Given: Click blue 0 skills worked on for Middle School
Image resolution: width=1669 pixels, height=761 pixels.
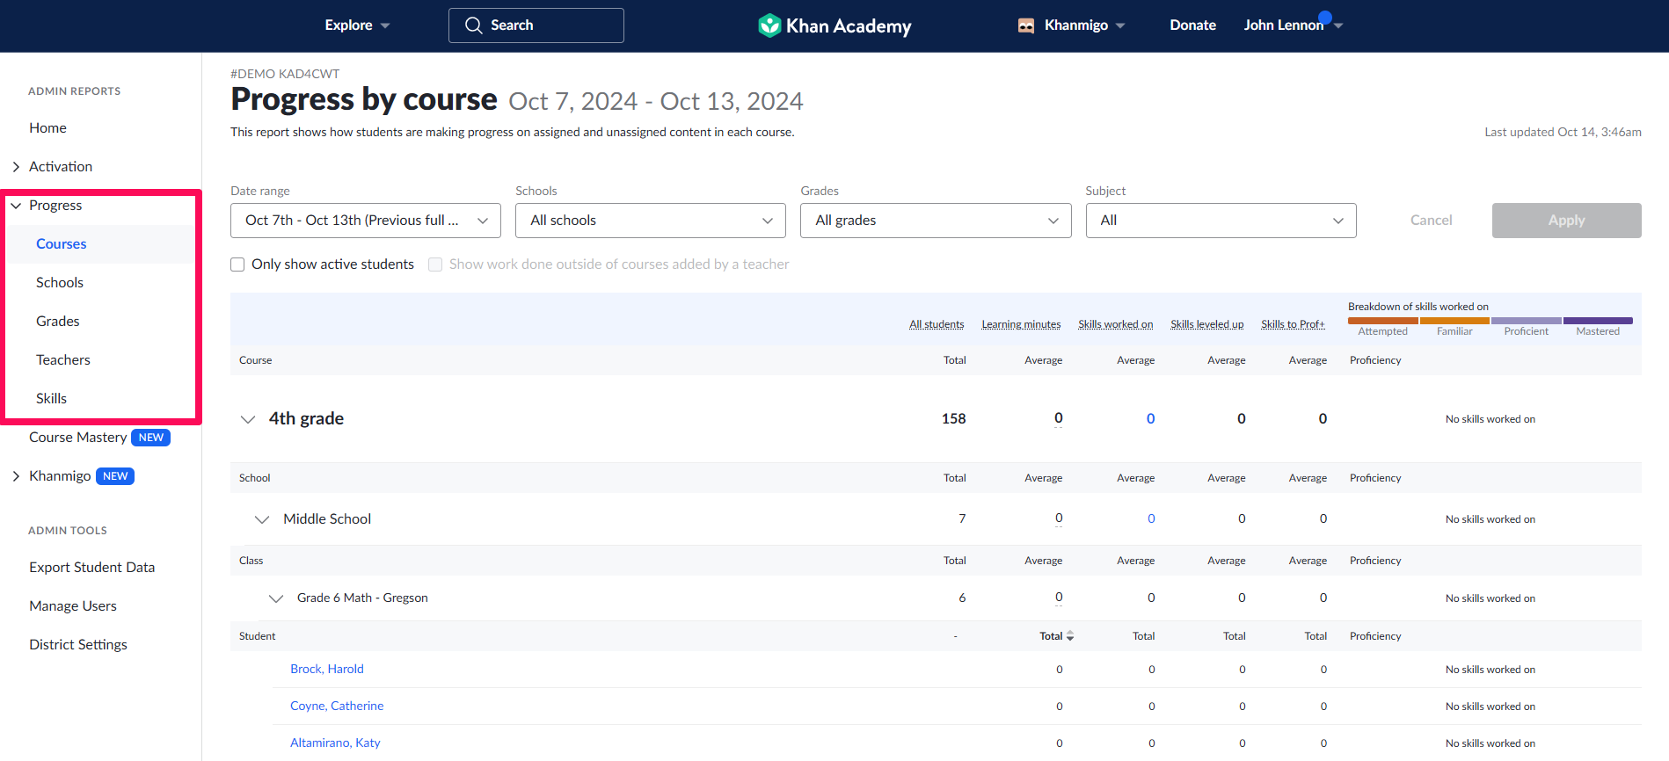Looking at the screenshot, I should tap(1151, 519).
